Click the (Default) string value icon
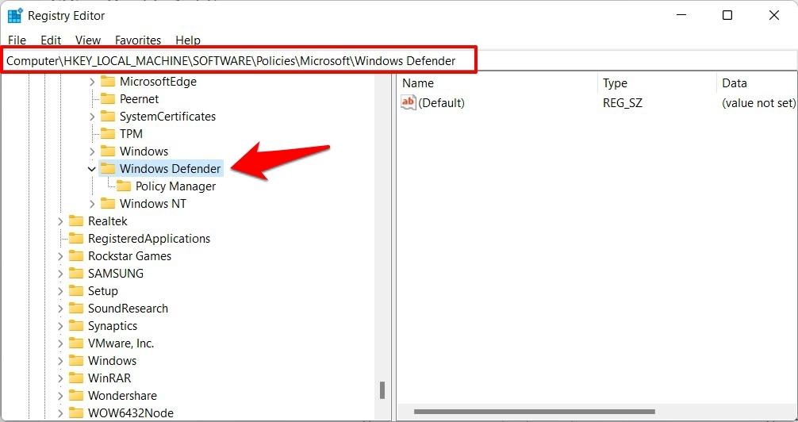The width and height of the screenshot is (798, 422). [x=409, y=102]
